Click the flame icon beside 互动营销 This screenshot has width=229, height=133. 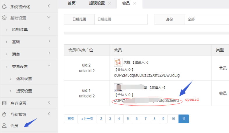[x=4, y=114]
